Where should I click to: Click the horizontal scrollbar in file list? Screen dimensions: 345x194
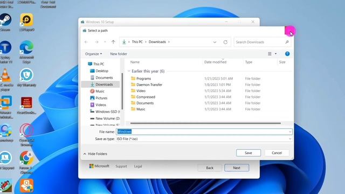coord(205,123)
